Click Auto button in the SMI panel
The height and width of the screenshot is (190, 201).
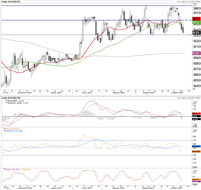pos(195,184)
